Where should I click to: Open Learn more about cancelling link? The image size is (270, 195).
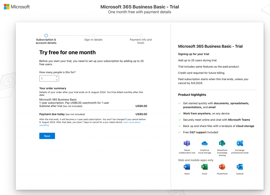click(x=132, y=122)
